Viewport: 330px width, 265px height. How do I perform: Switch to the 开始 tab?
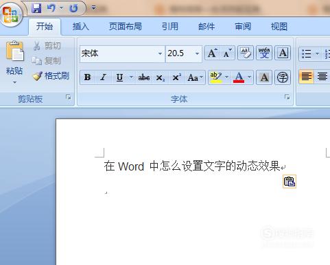coord(45,27)
